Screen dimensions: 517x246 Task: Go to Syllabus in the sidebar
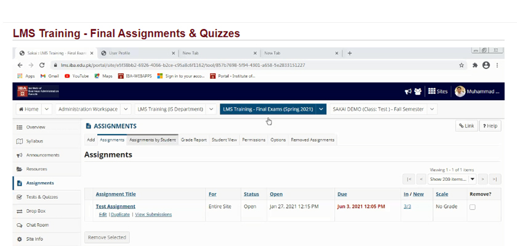click(47, 141)
